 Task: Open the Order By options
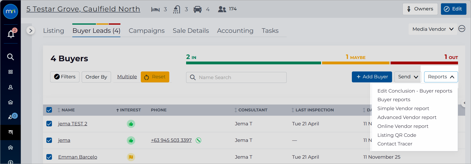click(x=96, y=77)
